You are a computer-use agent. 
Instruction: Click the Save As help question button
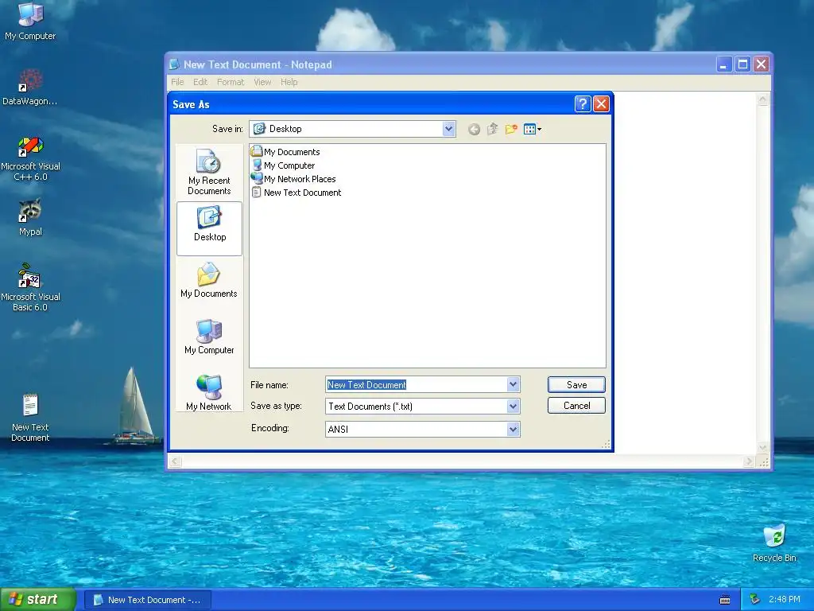pyautogui.click(x=583, y=104)
